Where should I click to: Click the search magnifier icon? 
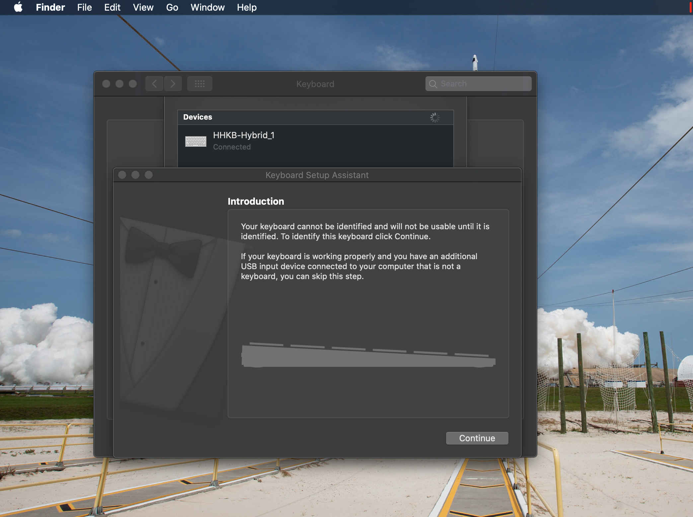(433, 84)
